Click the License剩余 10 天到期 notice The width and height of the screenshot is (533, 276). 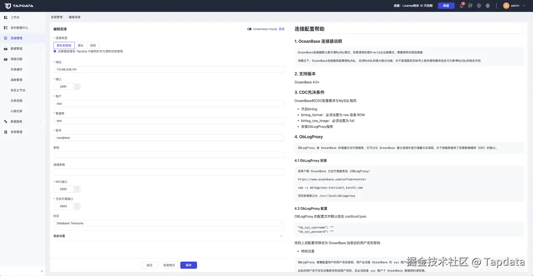(413, 6)
